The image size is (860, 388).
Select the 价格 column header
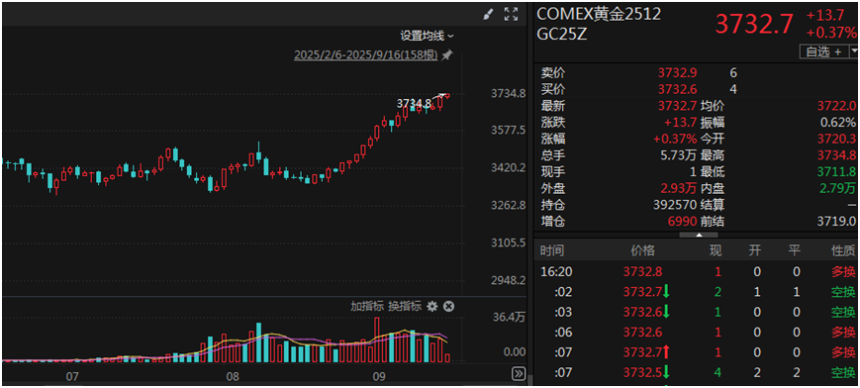click(643, 250)
